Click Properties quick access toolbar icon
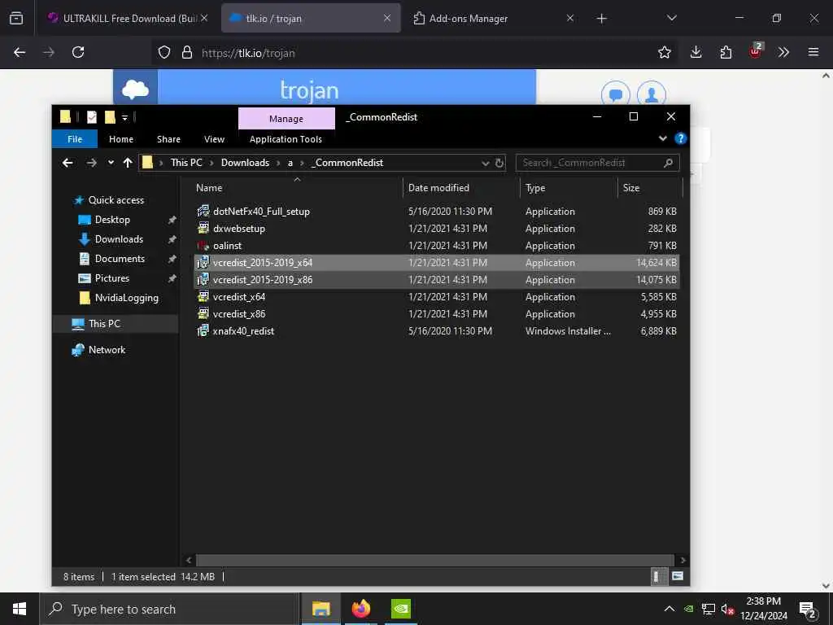 (92, 117)
